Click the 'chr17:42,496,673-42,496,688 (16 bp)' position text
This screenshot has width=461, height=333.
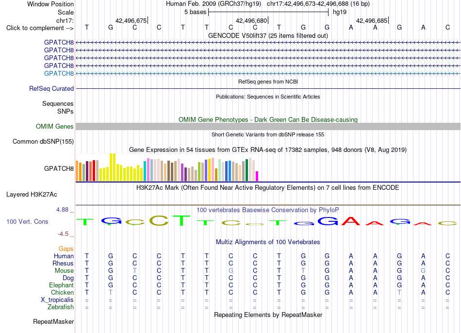point(318,4)
